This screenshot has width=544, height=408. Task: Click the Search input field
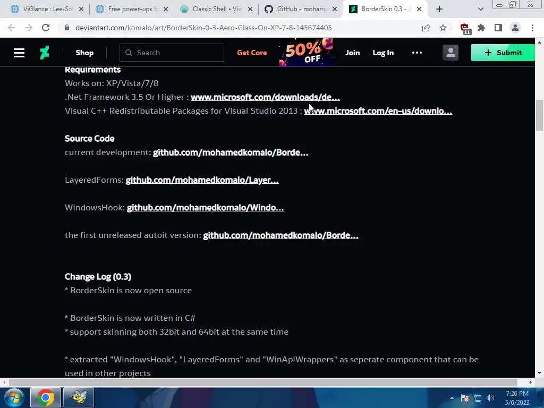172,53
